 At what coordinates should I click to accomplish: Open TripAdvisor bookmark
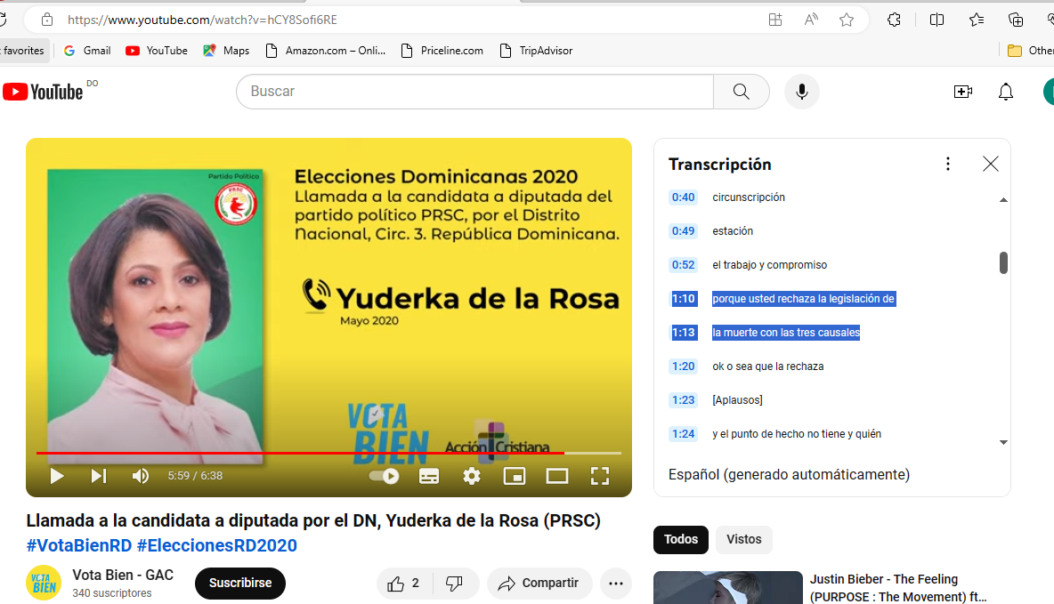(537, 51)
